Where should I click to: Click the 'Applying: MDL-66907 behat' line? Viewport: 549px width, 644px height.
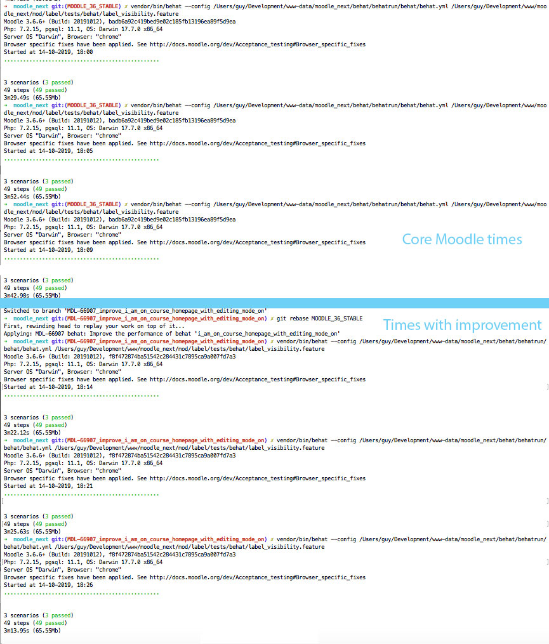(172, 334)
